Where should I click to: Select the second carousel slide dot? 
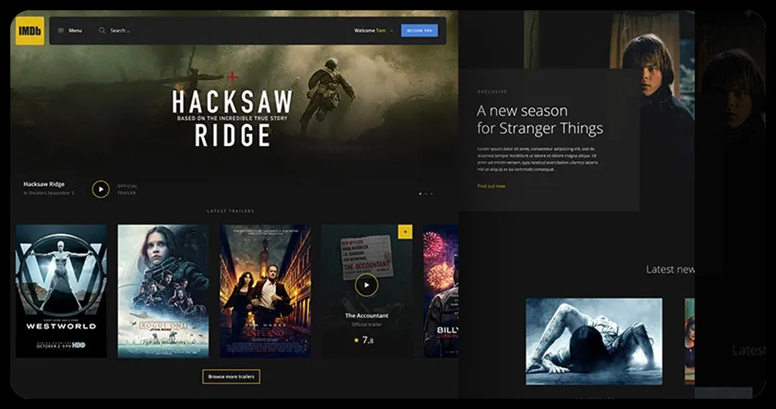(x=426, y=194)
